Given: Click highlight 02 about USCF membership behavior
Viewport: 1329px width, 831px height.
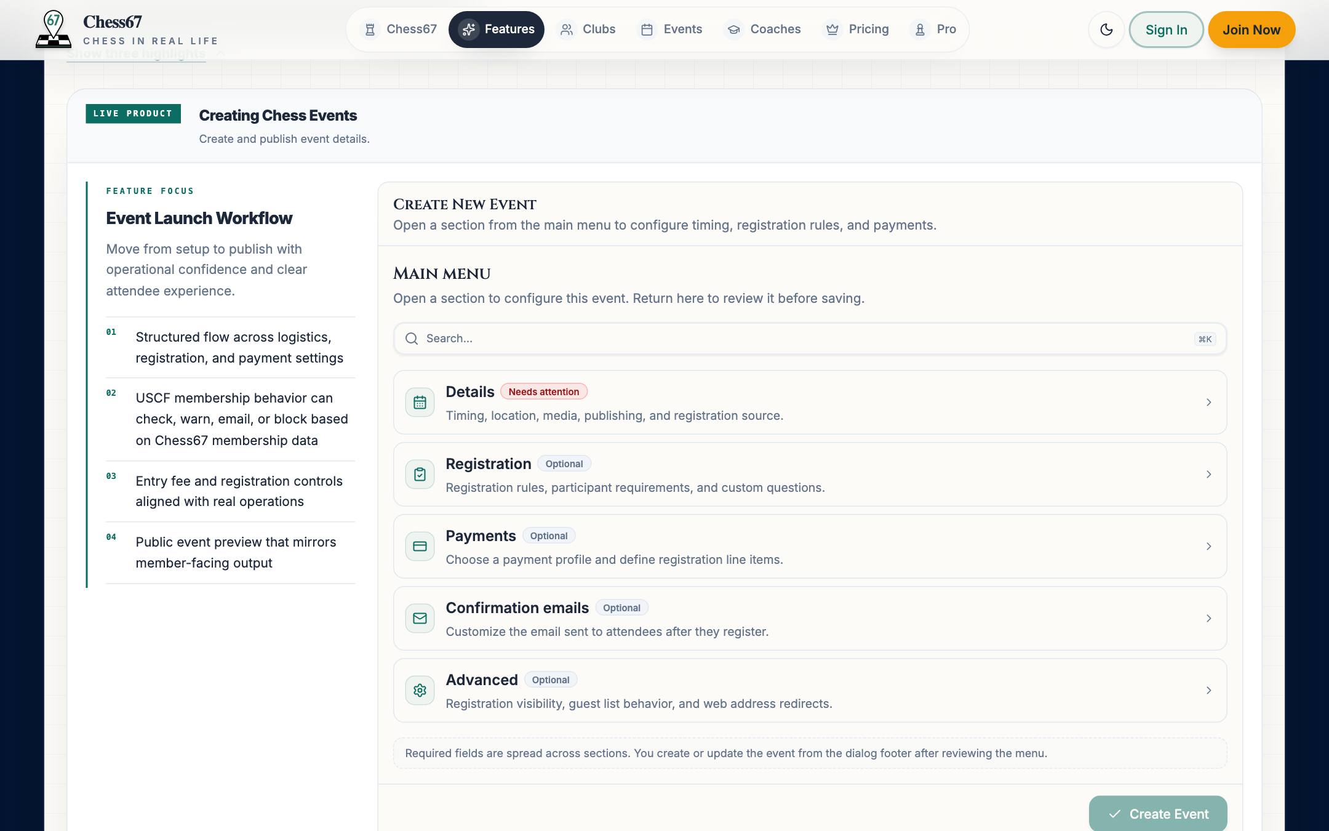Looking at the screenshot, I should [x=230, y=419].
